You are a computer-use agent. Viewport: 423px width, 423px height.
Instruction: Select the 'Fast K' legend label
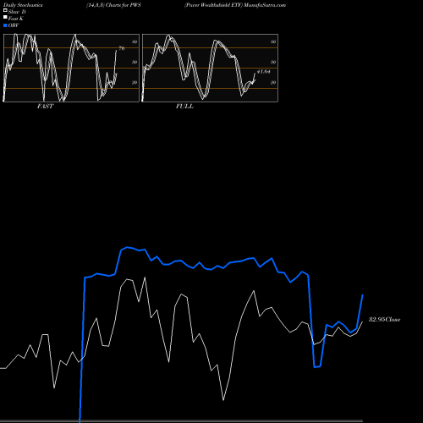click(x=15, y=19)
